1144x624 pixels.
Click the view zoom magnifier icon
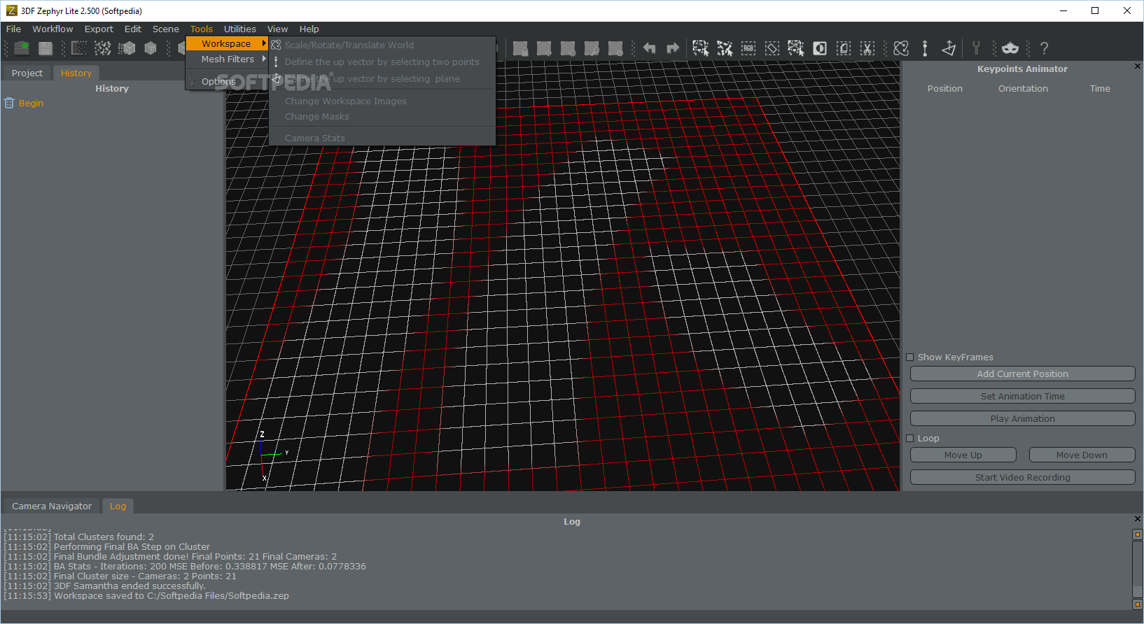point(592,48)
